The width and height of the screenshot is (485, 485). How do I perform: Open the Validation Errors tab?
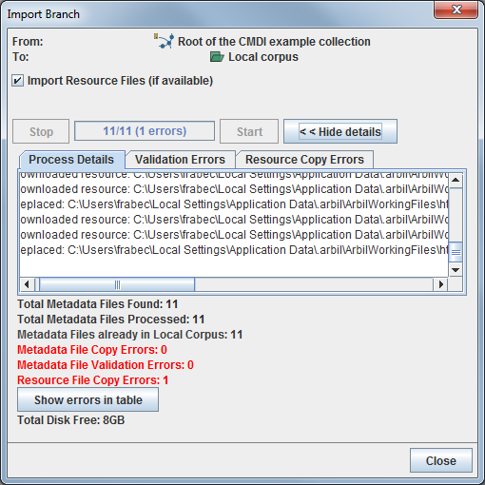point(180,160)
